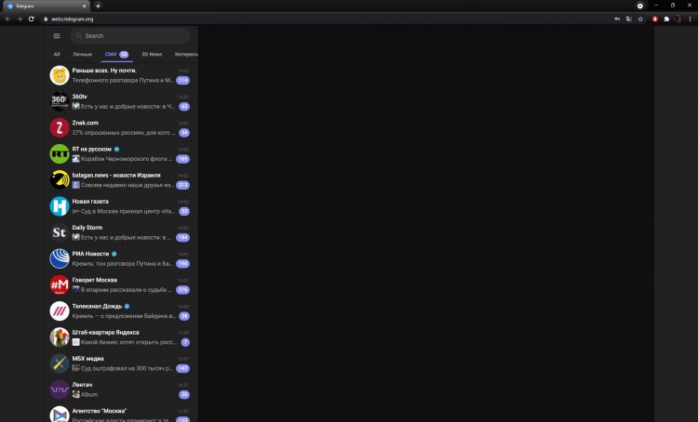Bookmark this page with the star icon

[x=640, y=20]
